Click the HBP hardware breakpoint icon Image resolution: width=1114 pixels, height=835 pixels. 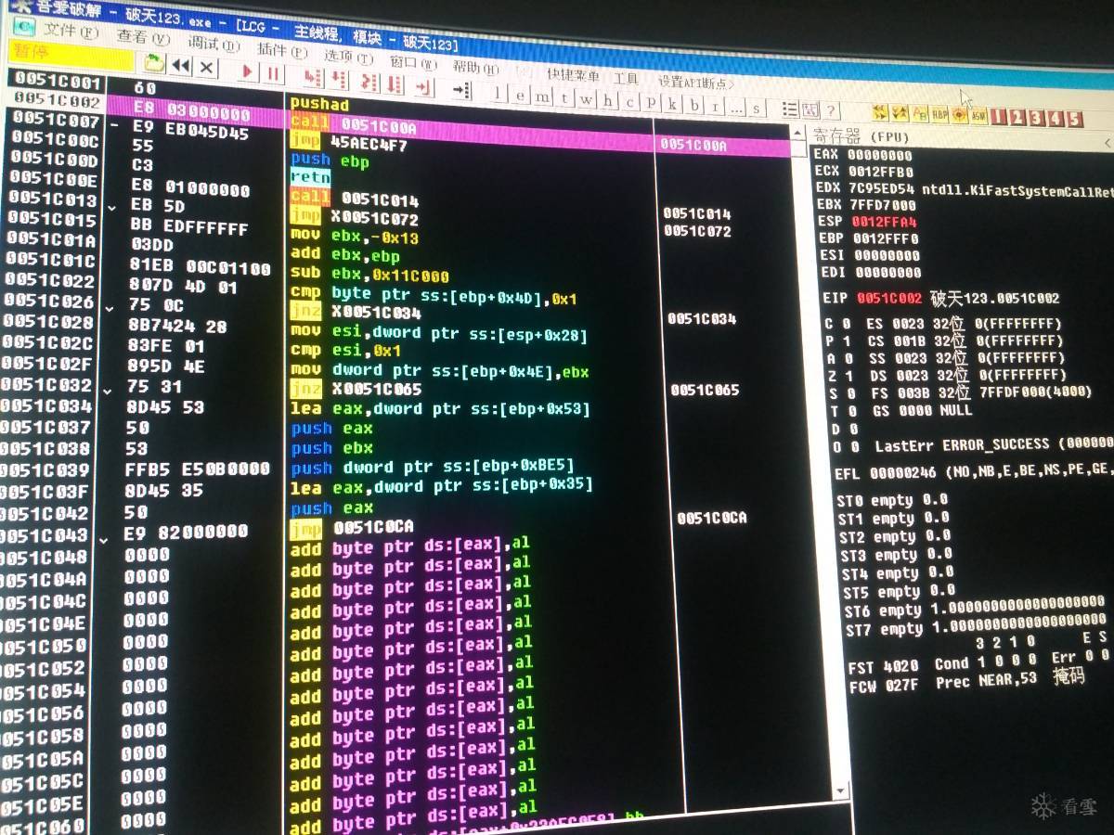point(939,115)
